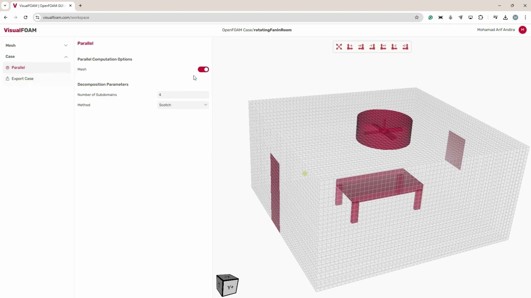Image resolution: width=531 pixels, height=298 pixels.
Task: Open the Chrome three-dot menu
Action: coord(525,17)
